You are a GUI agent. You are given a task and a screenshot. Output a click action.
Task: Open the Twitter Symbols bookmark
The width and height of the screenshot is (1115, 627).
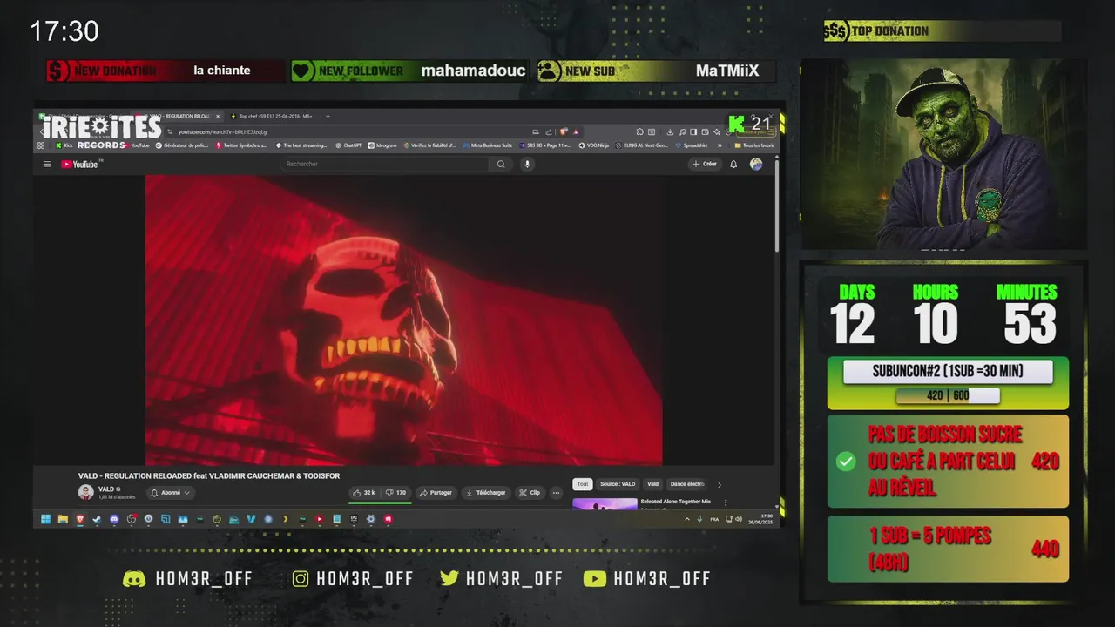(x=240, y=145)
